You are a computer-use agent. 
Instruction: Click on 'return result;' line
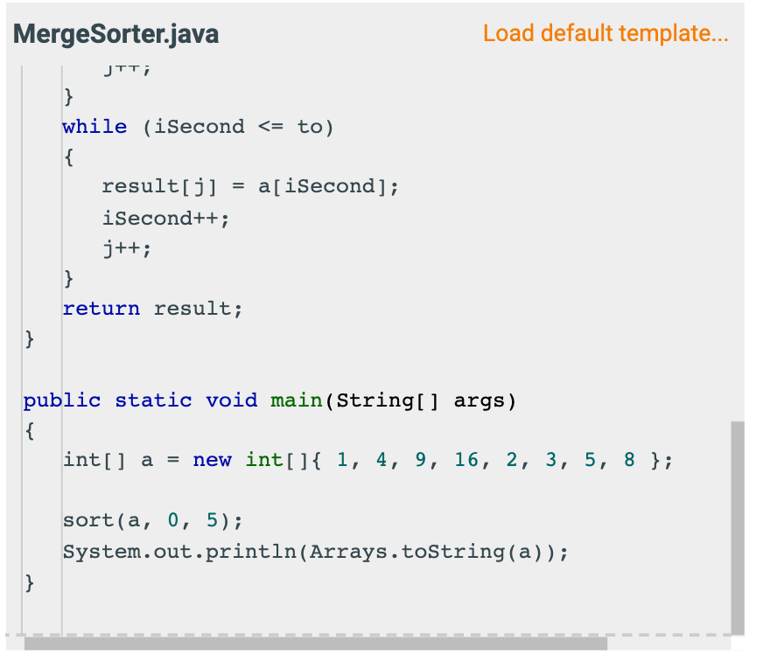152,309
